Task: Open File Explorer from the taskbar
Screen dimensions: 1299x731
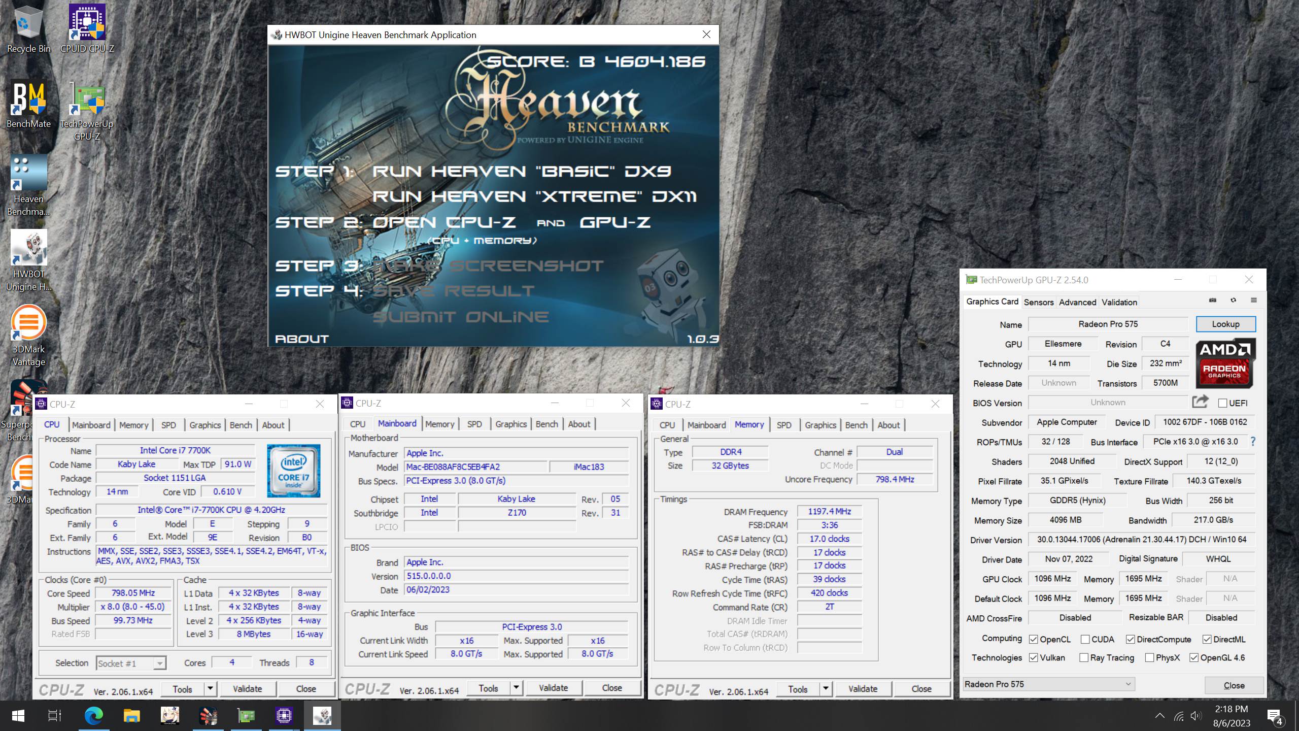Action: click(132, 716)
